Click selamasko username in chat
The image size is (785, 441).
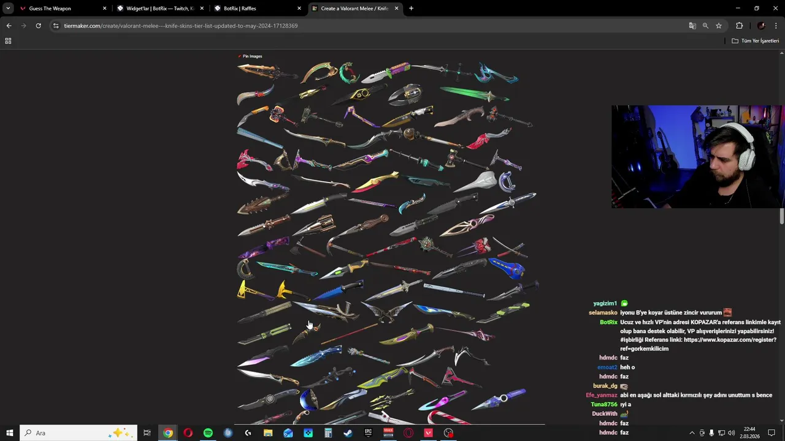coord(603,312)
